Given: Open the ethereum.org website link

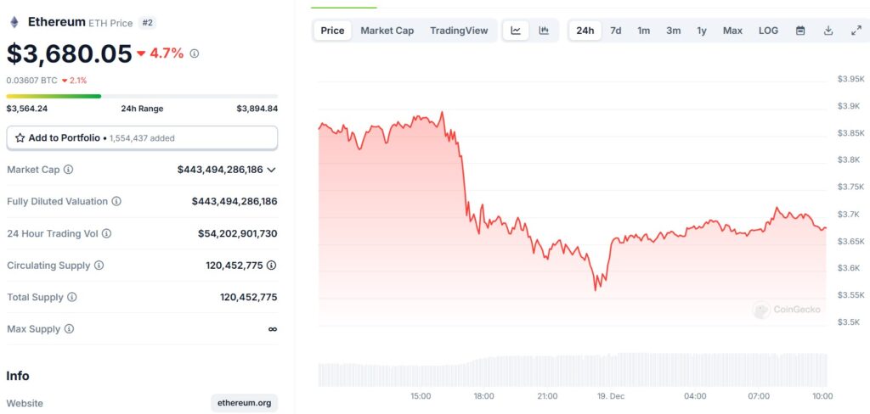Looking at the screenshot, I should [244, 403].
